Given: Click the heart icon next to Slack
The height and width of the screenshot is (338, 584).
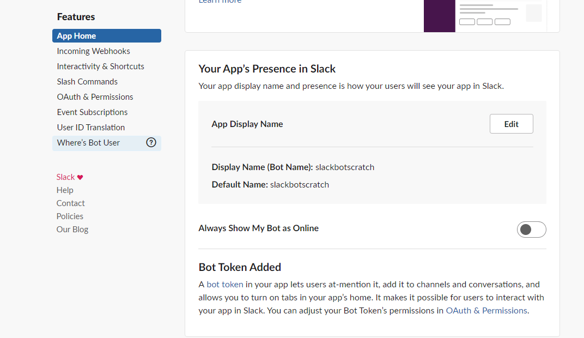Looking at the screenshot, I should click(80, 177).
